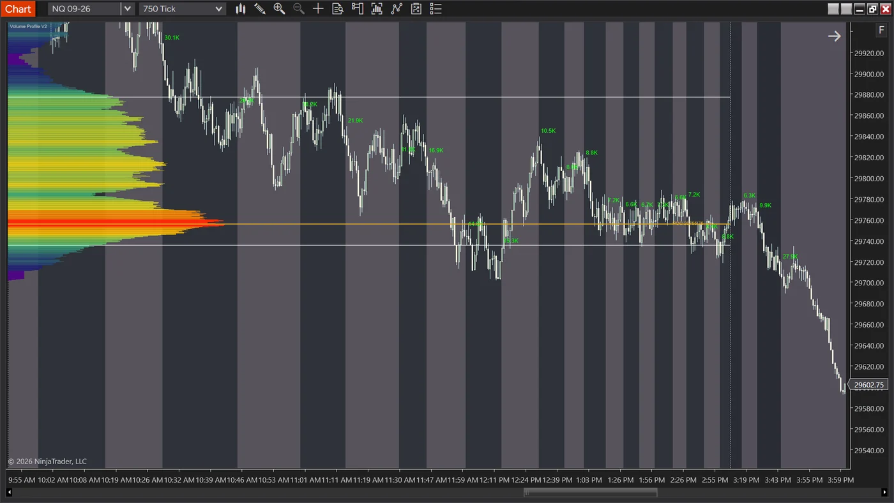Toggle the Chart Trader panel icon

(358, 9)
